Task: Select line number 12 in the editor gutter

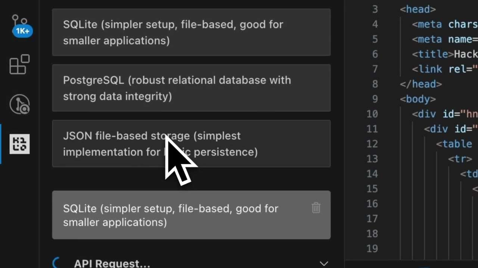Action: [x=372, y=144]
